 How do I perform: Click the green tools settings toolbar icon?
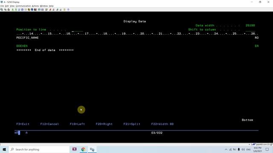[46, 9]
